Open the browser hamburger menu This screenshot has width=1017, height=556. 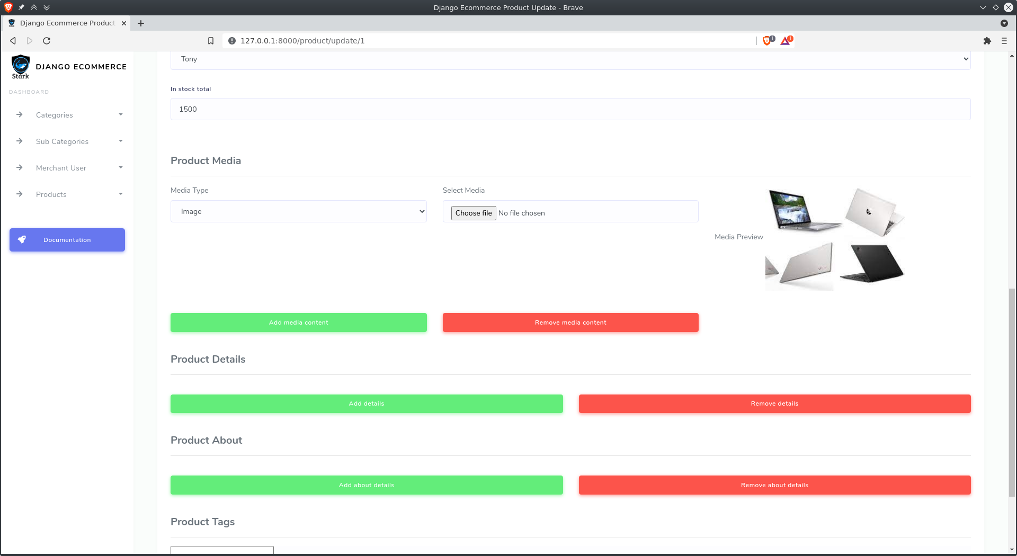[1004, 40]
